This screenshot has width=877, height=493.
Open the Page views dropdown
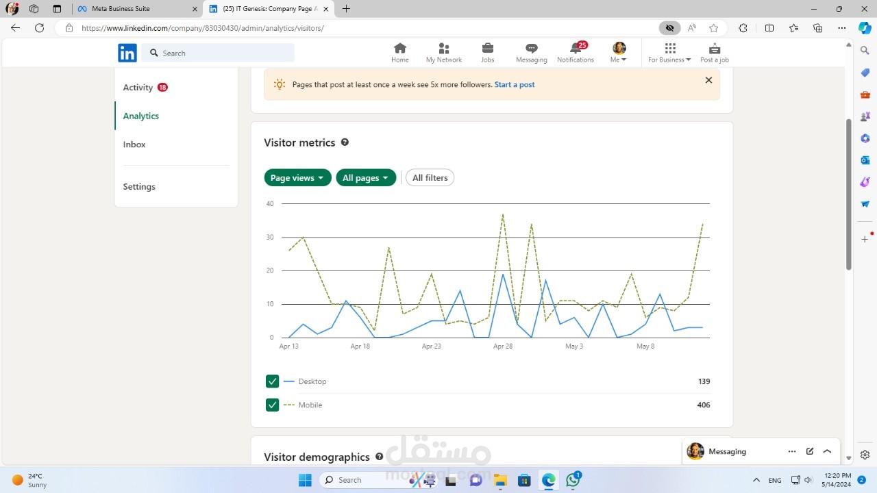click(297, 177)
